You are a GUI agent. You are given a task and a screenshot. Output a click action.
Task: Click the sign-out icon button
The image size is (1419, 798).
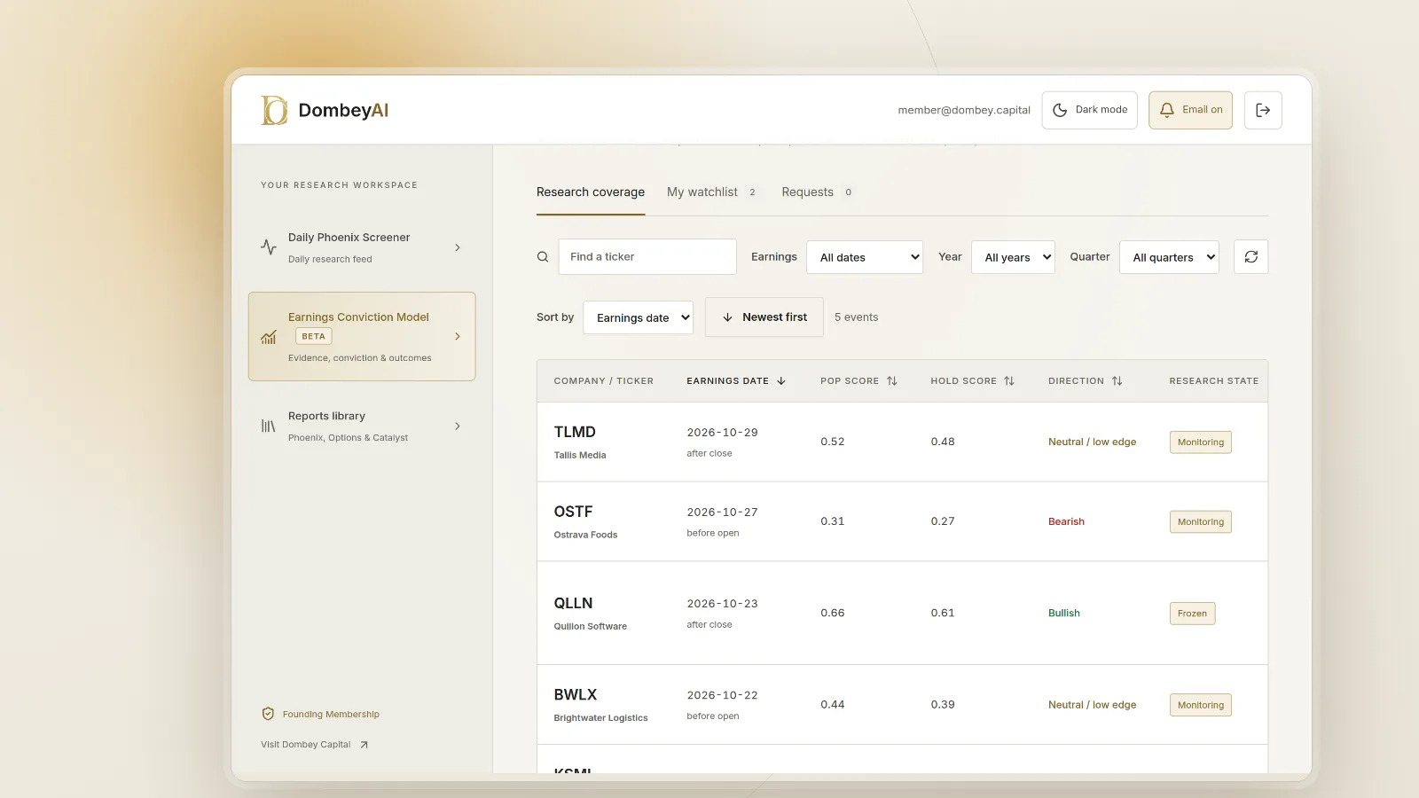pyautogui.click(x=1263, y=110)
